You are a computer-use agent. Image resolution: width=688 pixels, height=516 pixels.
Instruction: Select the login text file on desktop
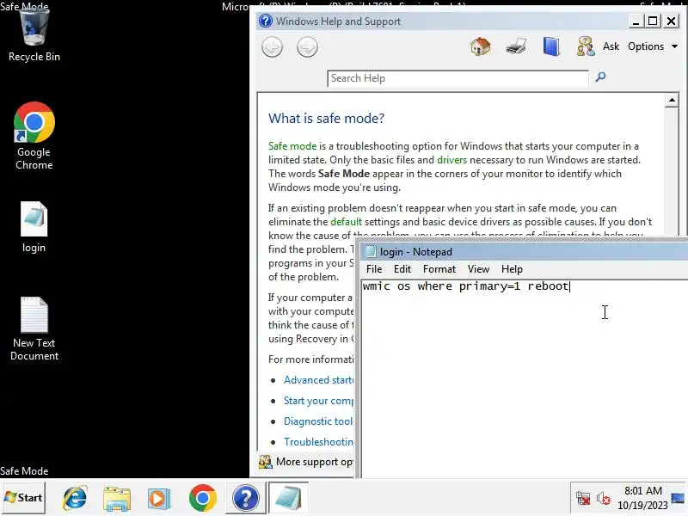(x=34, y=227)
